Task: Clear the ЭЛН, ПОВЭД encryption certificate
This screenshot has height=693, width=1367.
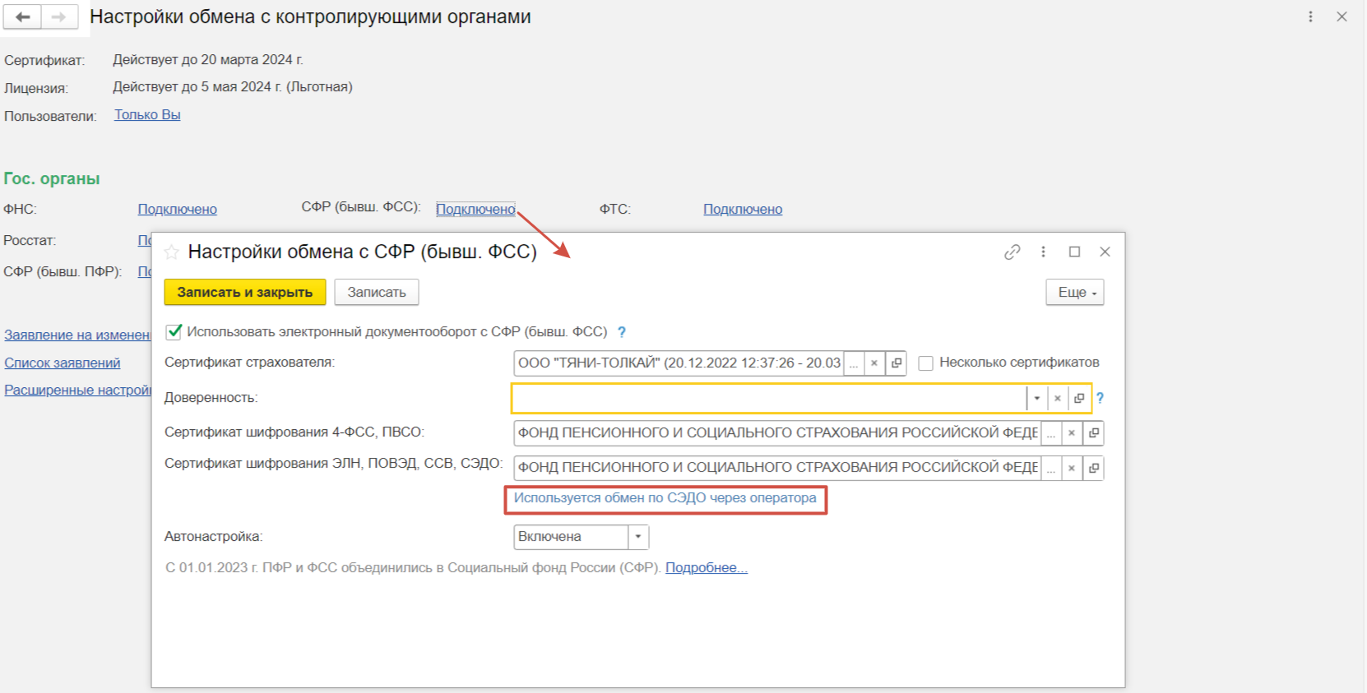Action: (x=1072, y=468)
